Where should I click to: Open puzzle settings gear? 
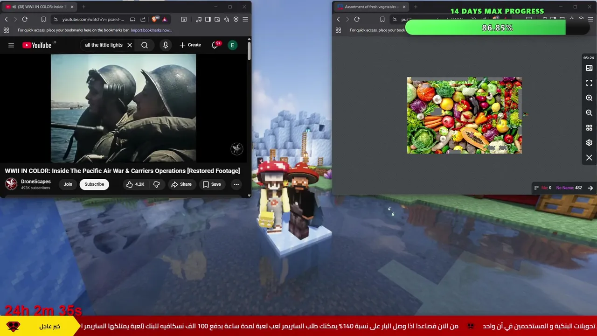(589, 143)
